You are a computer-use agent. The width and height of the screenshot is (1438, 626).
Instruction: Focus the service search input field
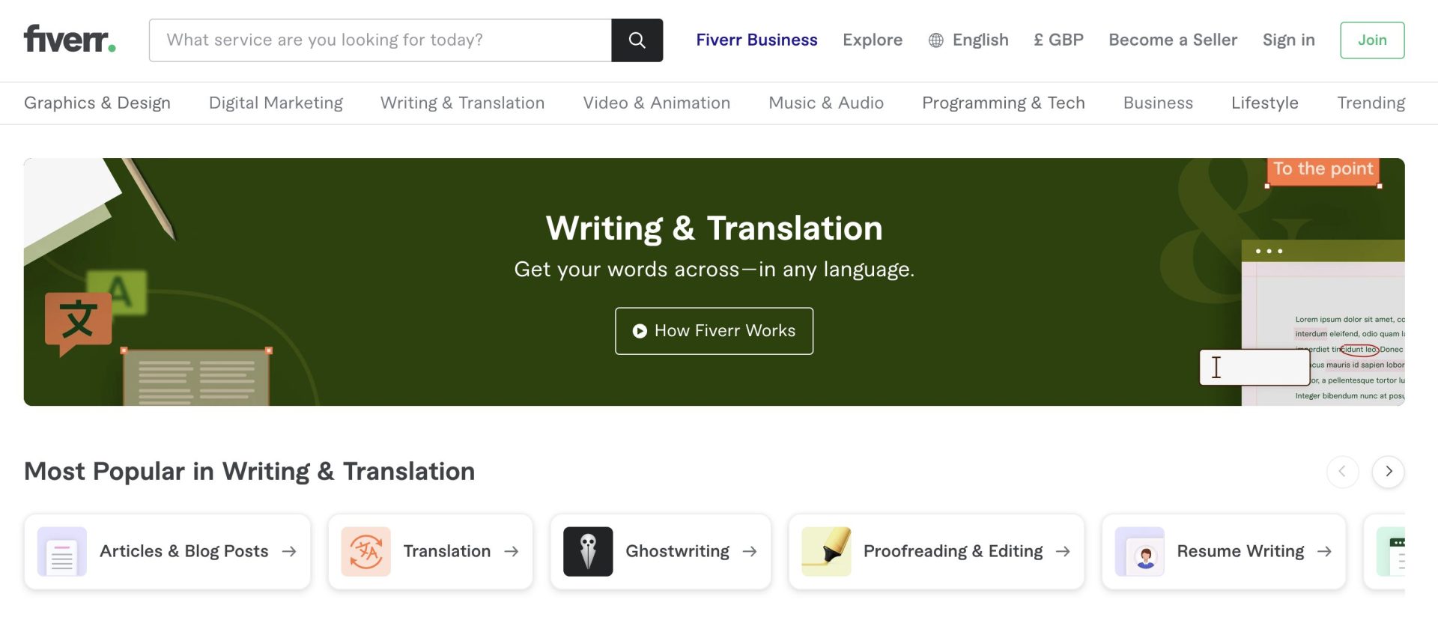point(380,40)
